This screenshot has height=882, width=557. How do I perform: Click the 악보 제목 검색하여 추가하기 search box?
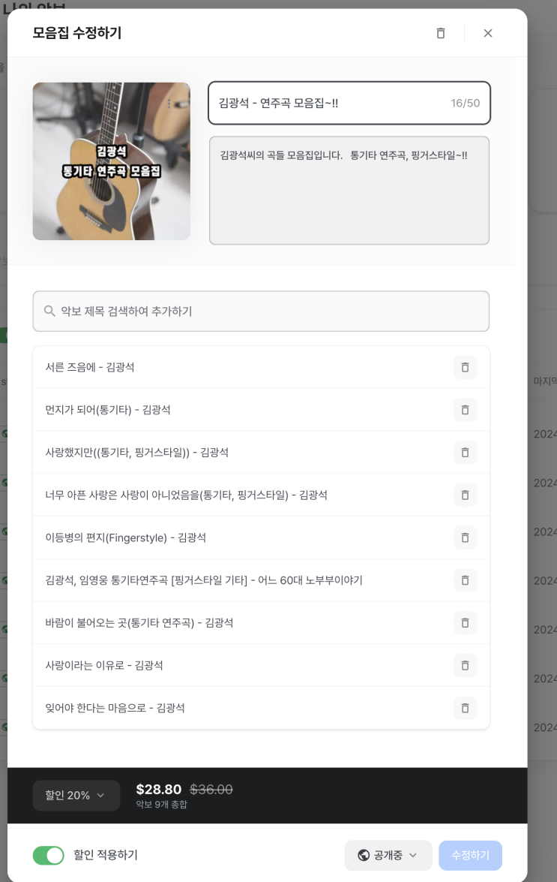261,311
